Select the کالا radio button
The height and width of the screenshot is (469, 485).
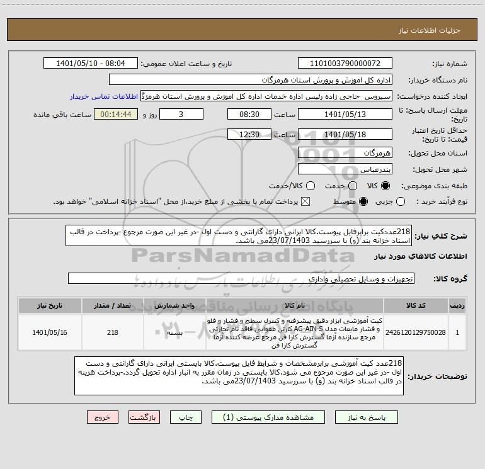(385, 186)
